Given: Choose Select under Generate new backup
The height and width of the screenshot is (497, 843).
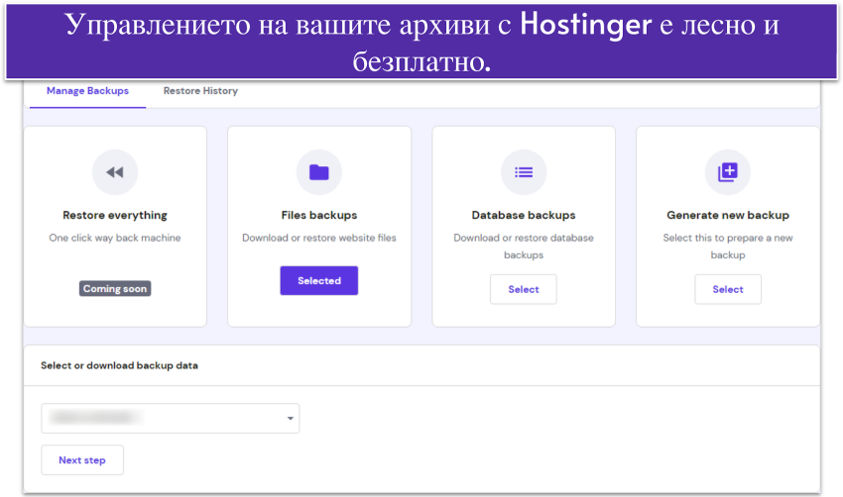Looking at the screenshot, I should (x=727, y=289).
